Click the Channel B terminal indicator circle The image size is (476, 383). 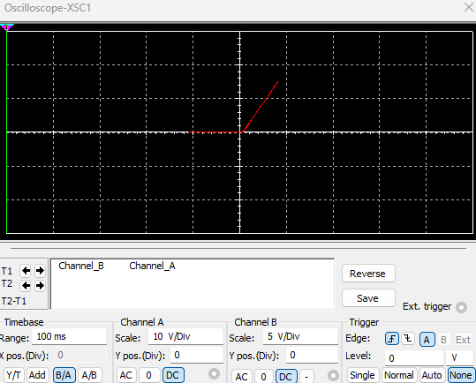point(333,375)
